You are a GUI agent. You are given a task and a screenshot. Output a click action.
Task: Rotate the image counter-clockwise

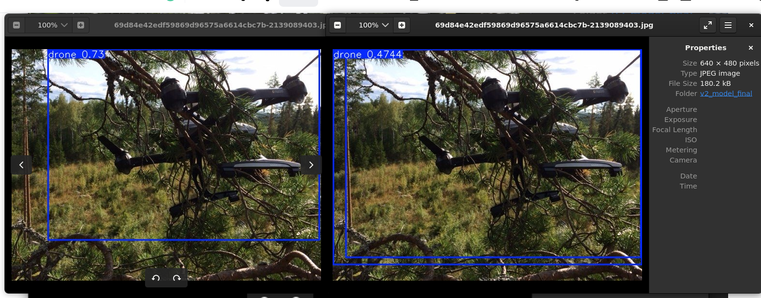[156, 278]
